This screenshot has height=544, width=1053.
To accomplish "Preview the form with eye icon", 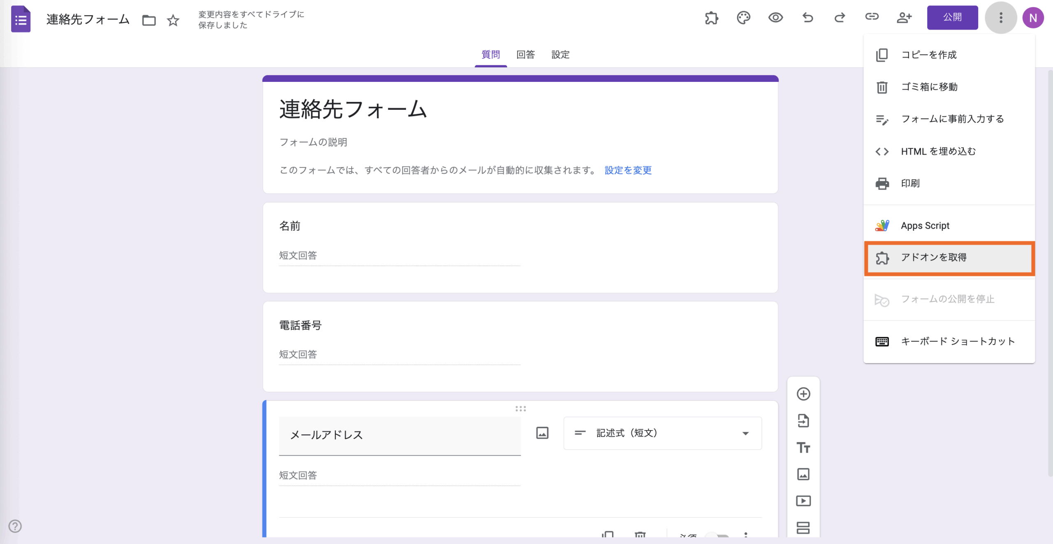I will pos(775,18).
